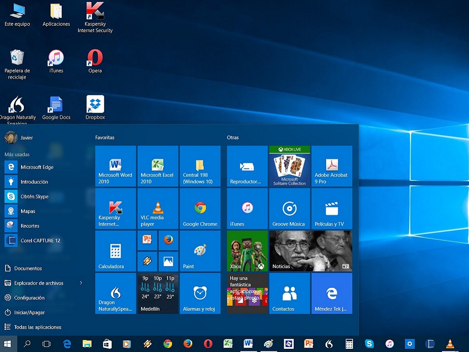
Task: Open the Reproductor tile in Otras
Action: (x=247, y=166)
